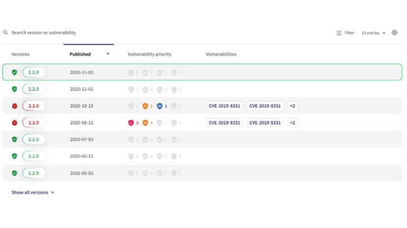The width and height of the screenshot is (407, 228).
Task: Click the 2020-11-01 published date
Action: (x=81, y=89)
